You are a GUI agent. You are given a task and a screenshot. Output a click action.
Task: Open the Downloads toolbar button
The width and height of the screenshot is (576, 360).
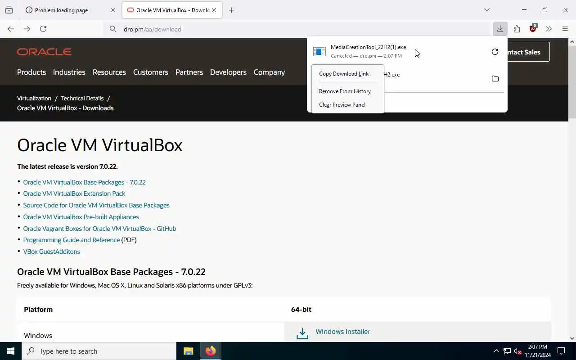click(500, 29)
